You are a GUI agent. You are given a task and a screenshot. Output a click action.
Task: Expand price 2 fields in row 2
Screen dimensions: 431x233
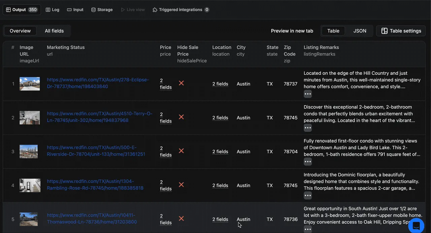(165, 118)
